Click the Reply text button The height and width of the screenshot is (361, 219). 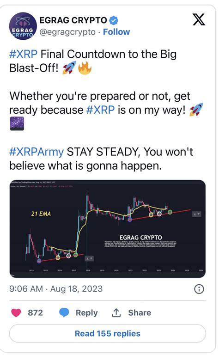click(87, 312)
